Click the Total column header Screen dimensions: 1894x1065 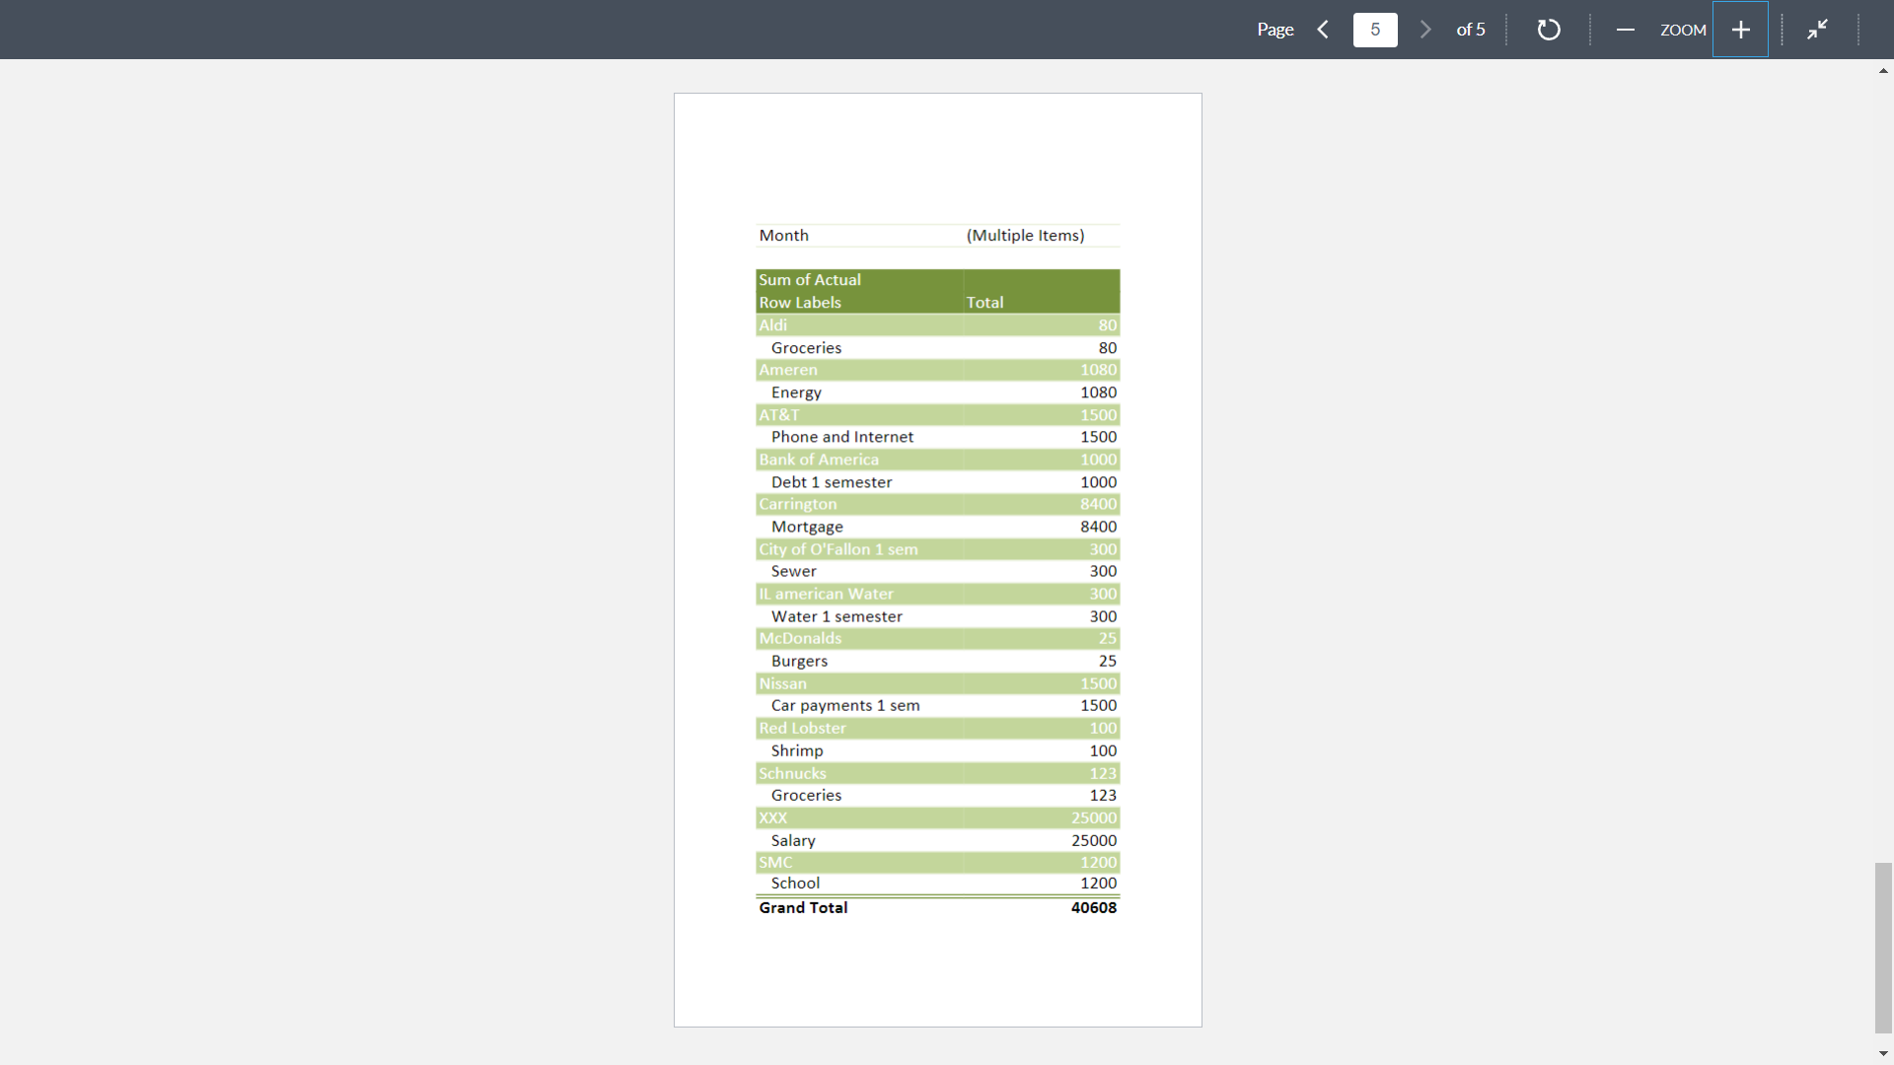[984, 302]
